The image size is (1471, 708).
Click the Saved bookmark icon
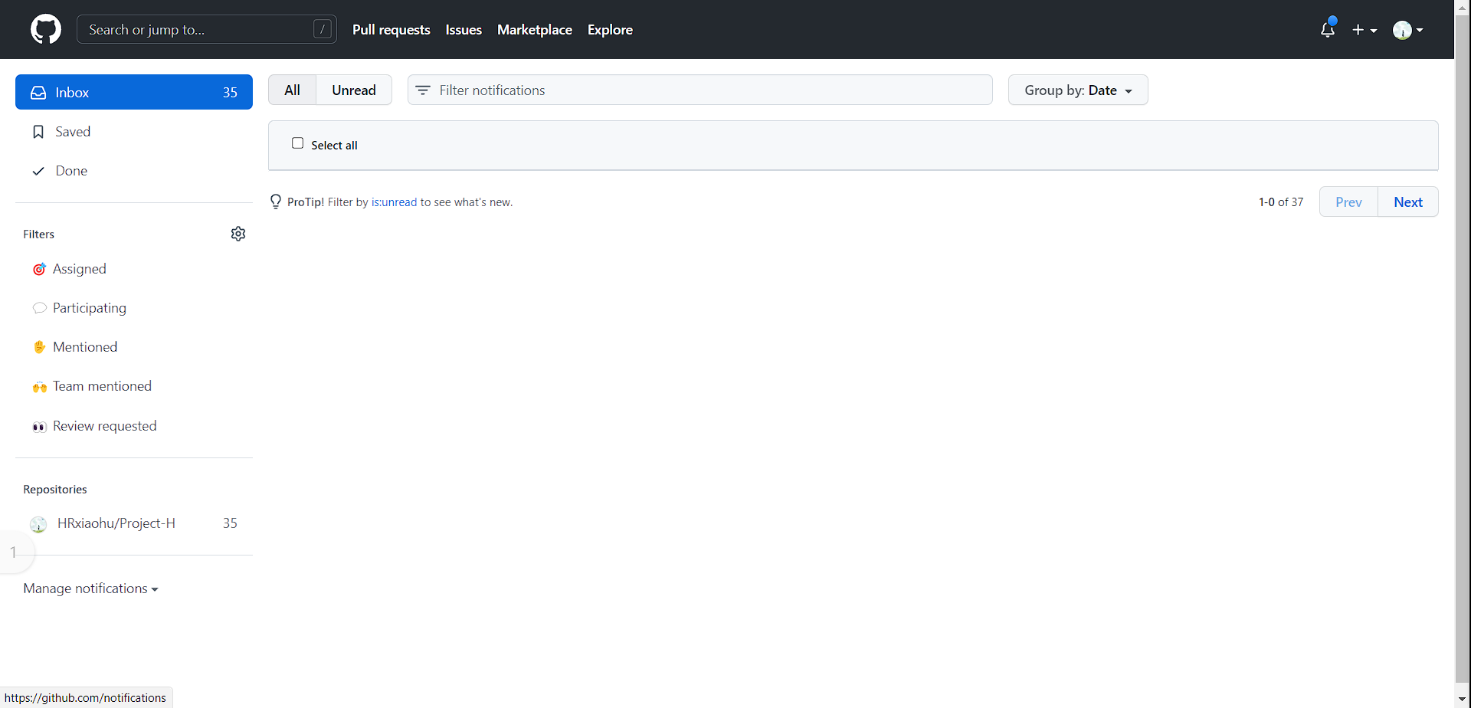[x=38, y=132]
